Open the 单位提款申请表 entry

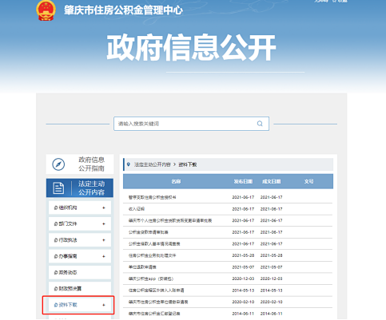(142, 267)
